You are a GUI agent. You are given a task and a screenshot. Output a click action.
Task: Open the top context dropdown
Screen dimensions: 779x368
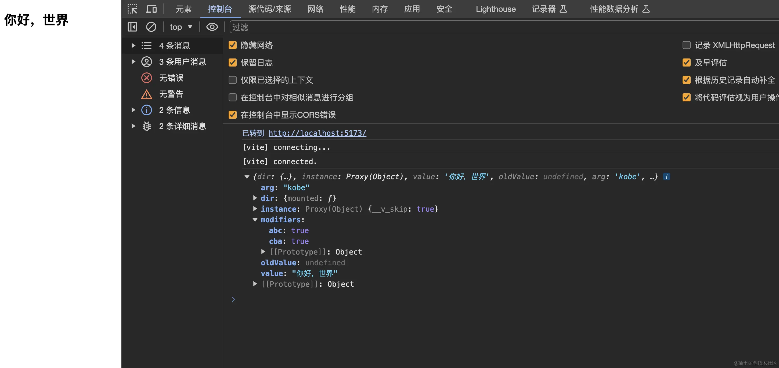(181, 27)
